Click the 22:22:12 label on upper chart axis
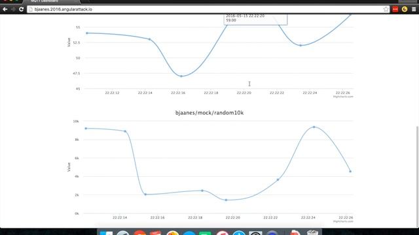The width and height of the screenshot is (419, 235). (112, 93)
